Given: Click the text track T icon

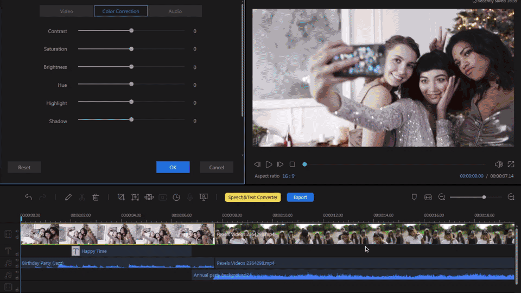Looking at the screenshot, I should coord(8,251).
